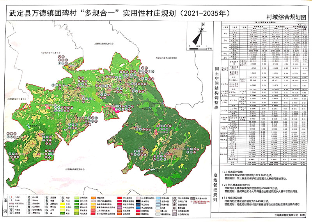The height and width of the screenshot is (222, 312).
Task: Click the yellow 水田 legend swatch
Action: [62, 204]
